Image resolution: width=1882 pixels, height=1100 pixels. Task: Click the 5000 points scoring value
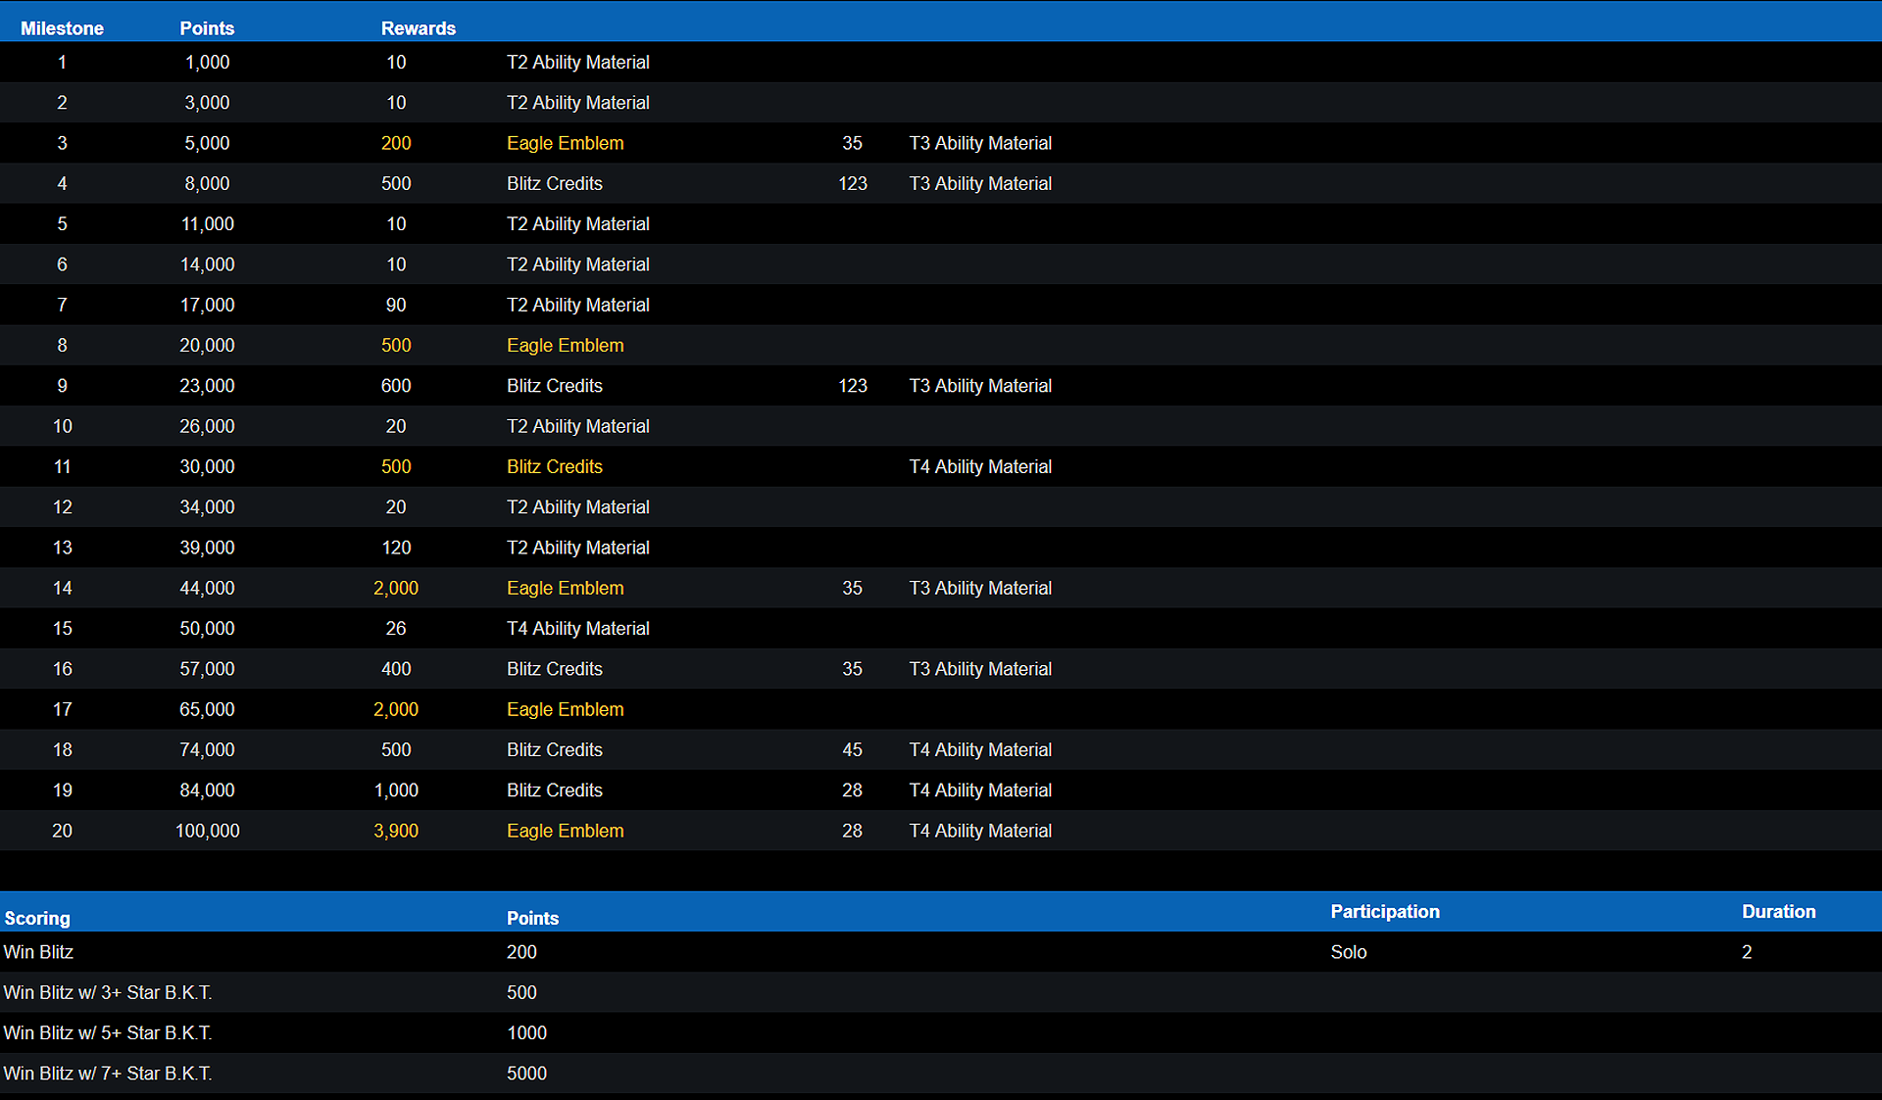coord(526,1074)
